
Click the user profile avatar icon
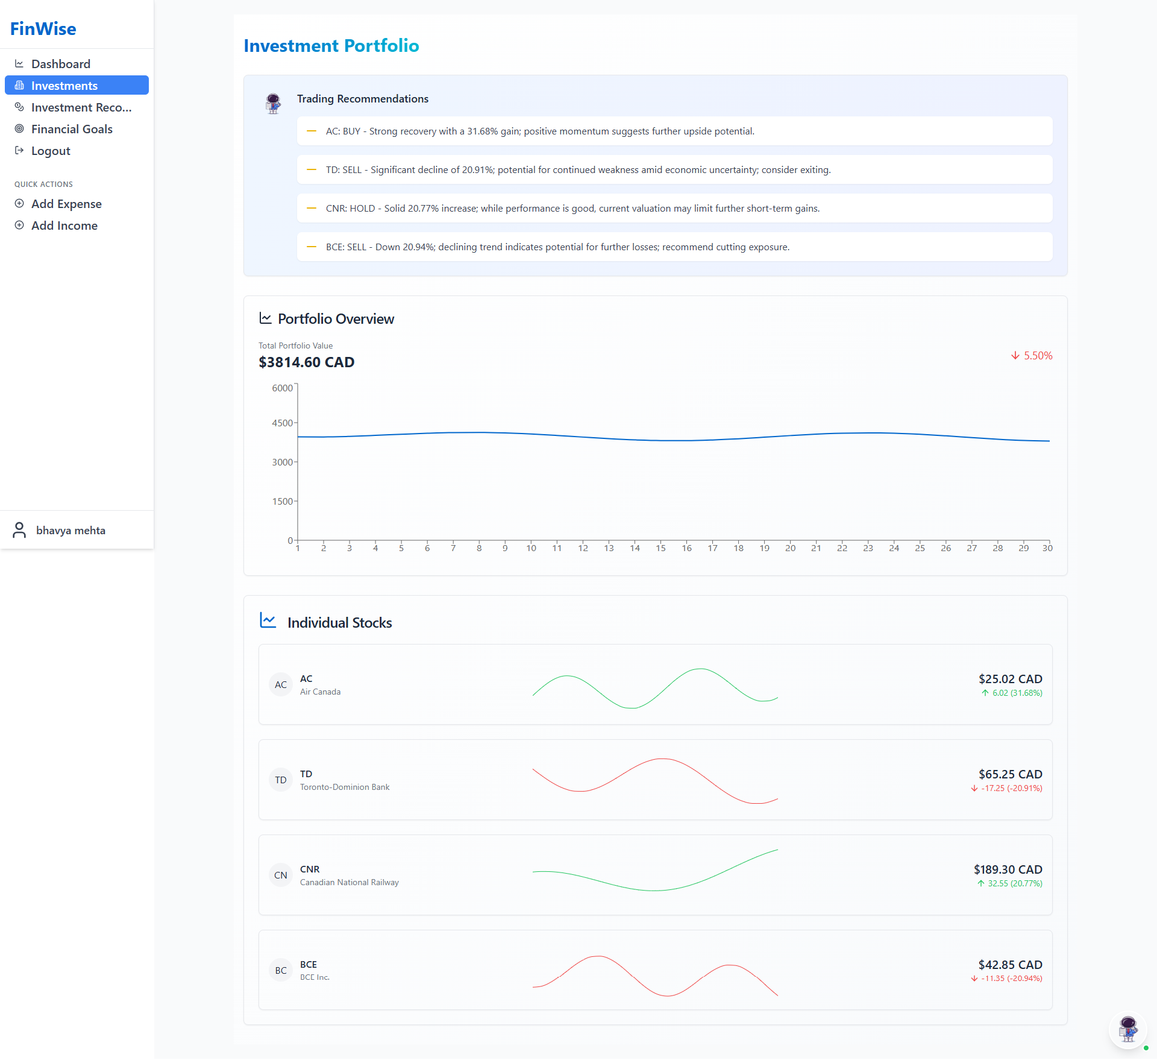point(19,530)
